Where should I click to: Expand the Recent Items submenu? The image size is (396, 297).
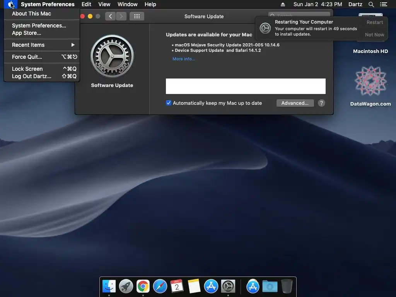(x=42, y=45)
